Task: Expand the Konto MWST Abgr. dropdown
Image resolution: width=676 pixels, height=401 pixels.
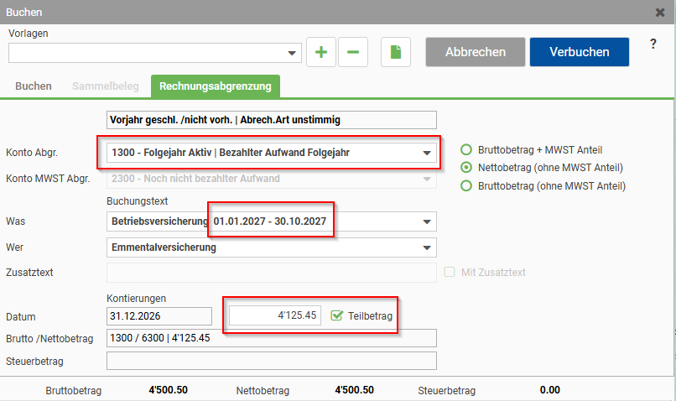Action: point(427,179)
